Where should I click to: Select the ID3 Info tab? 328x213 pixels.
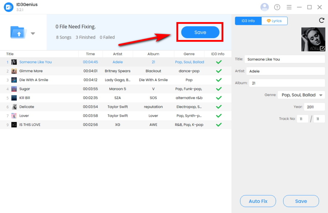(x=248, y=20)
